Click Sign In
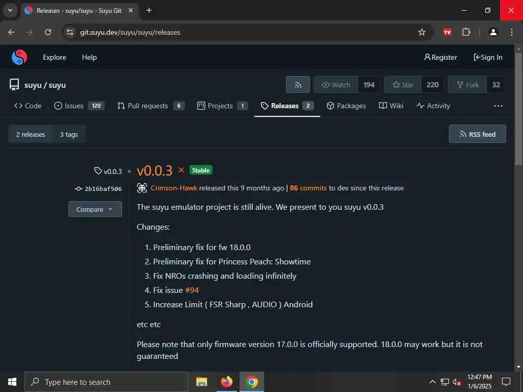 (x=488, y=57)
